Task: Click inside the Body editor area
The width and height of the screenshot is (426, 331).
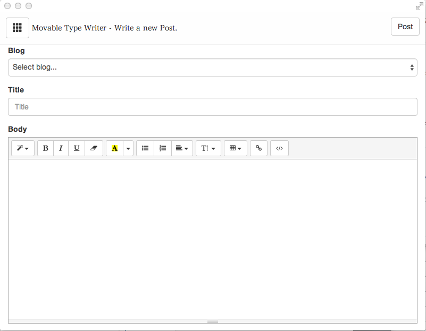Action: pos(212,239)
